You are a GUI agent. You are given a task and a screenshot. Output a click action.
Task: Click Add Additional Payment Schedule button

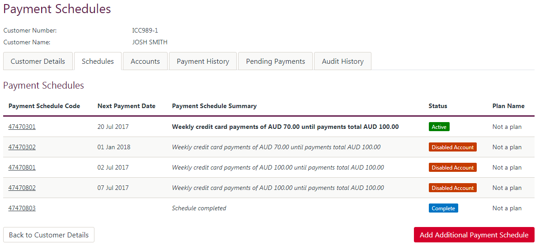[x=474, y=235]
